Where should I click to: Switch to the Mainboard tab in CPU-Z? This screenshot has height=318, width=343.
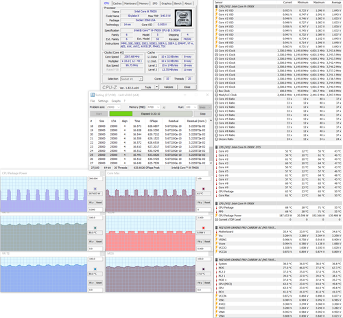pyautogui.click(x=130, y=3)
